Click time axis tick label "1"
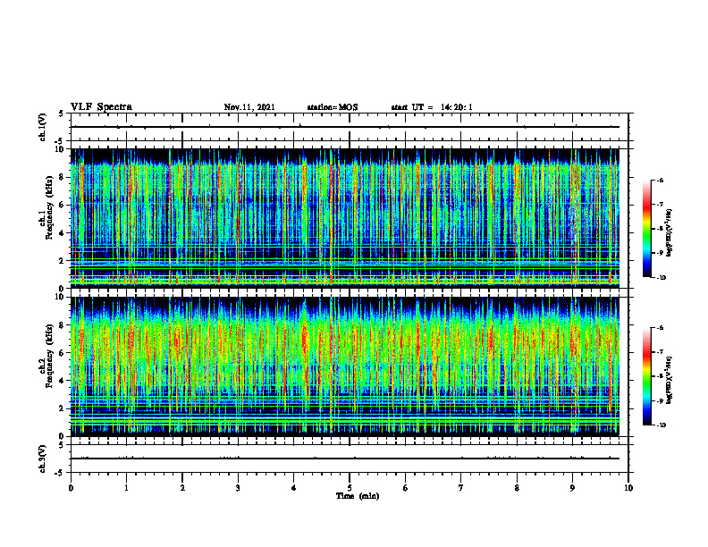The height and width of the screenshot is (547, 708). click(126, 488)
